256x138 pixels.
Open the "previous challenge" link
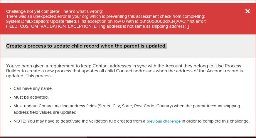pos(164,121)
